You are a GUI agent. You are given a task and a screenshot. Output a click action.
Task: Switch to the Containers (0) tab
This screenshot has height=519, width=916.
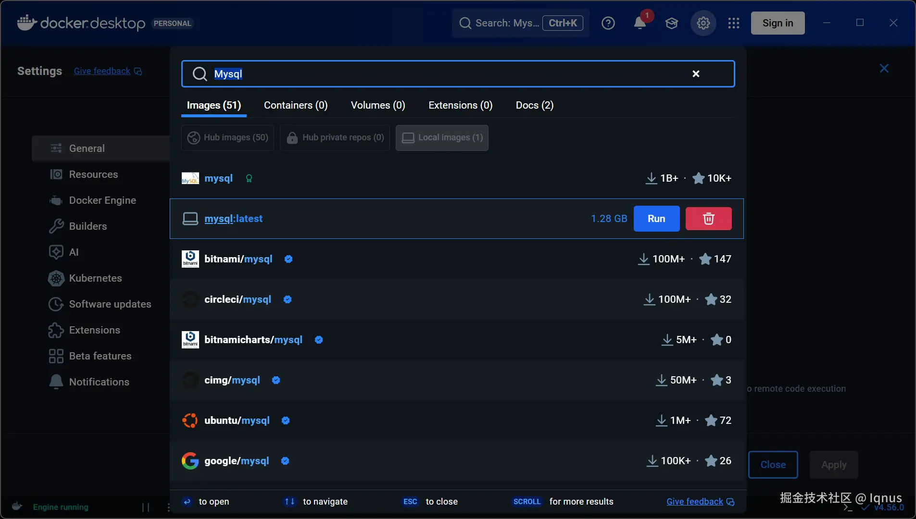pyautogui.click(x=296, y=105)
